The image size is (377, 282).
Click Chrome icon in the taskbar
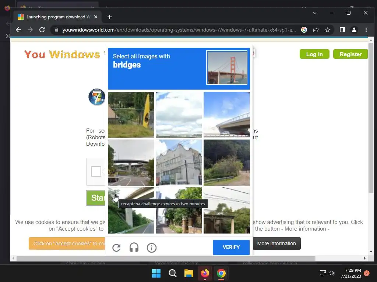click(221, 273)
